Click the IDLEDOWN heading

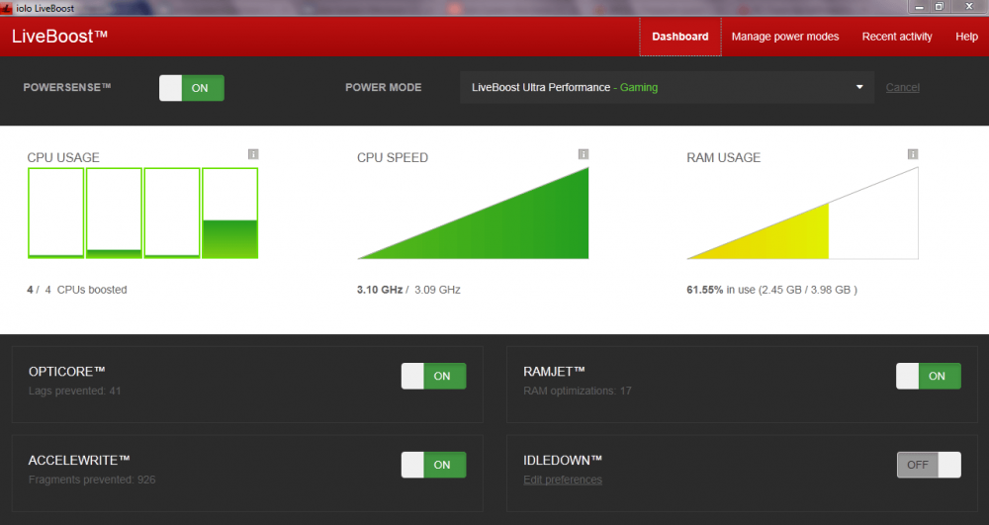tap(563, 461)
